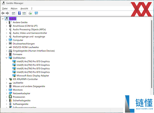This screenshot has height=113, width=154.
Task: Expand the Prozessoren node
Action: pyautogui.click(x=6, y=97)
